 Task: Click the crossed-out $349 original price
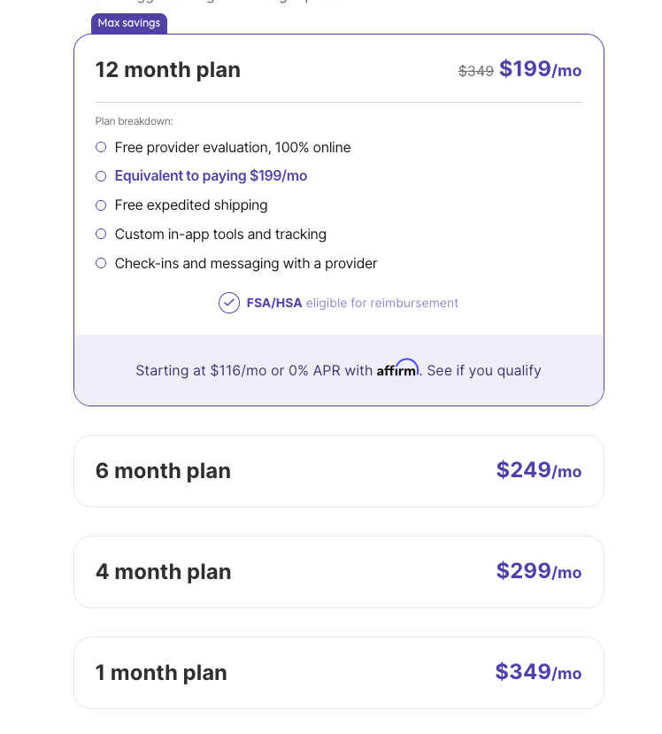pyautogui.click(x=476, y=71)
